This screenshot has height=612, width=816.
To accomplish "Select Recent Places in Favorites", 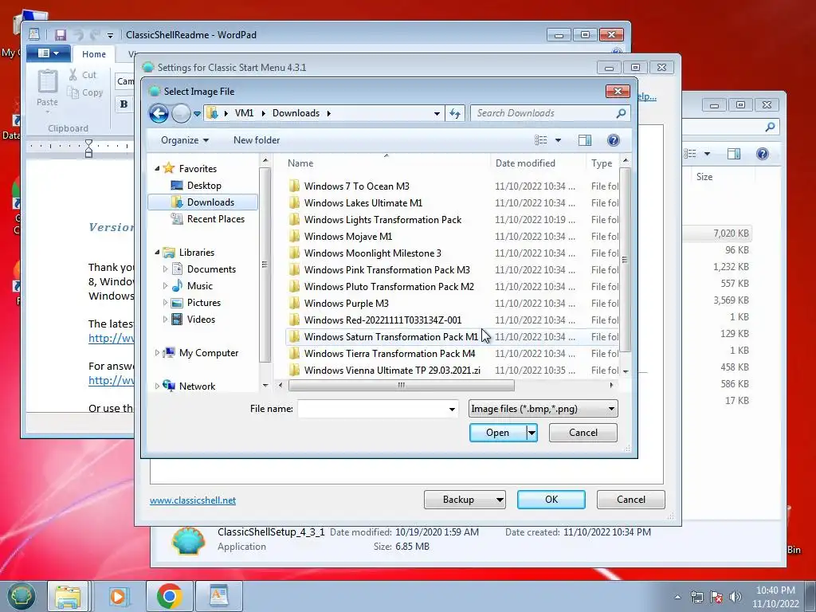I will click(215, 219).
